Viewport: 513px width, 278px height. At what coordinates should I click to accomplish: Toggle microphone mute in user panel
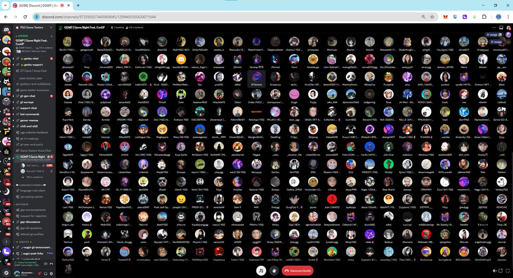point(39,273)
